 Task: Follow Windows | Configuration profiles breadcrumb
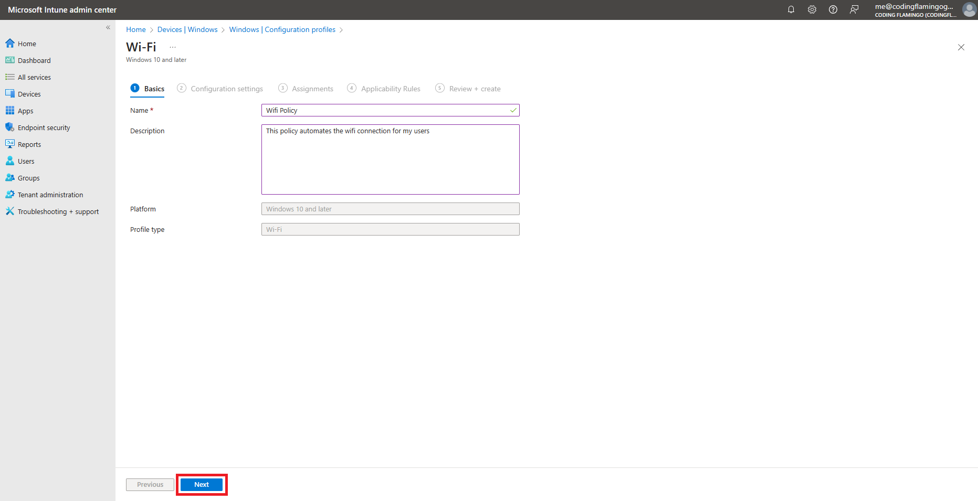coord(282,29)
